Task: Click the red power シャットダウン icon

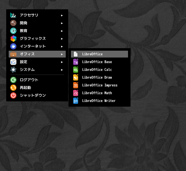Action: click(13, 95)
